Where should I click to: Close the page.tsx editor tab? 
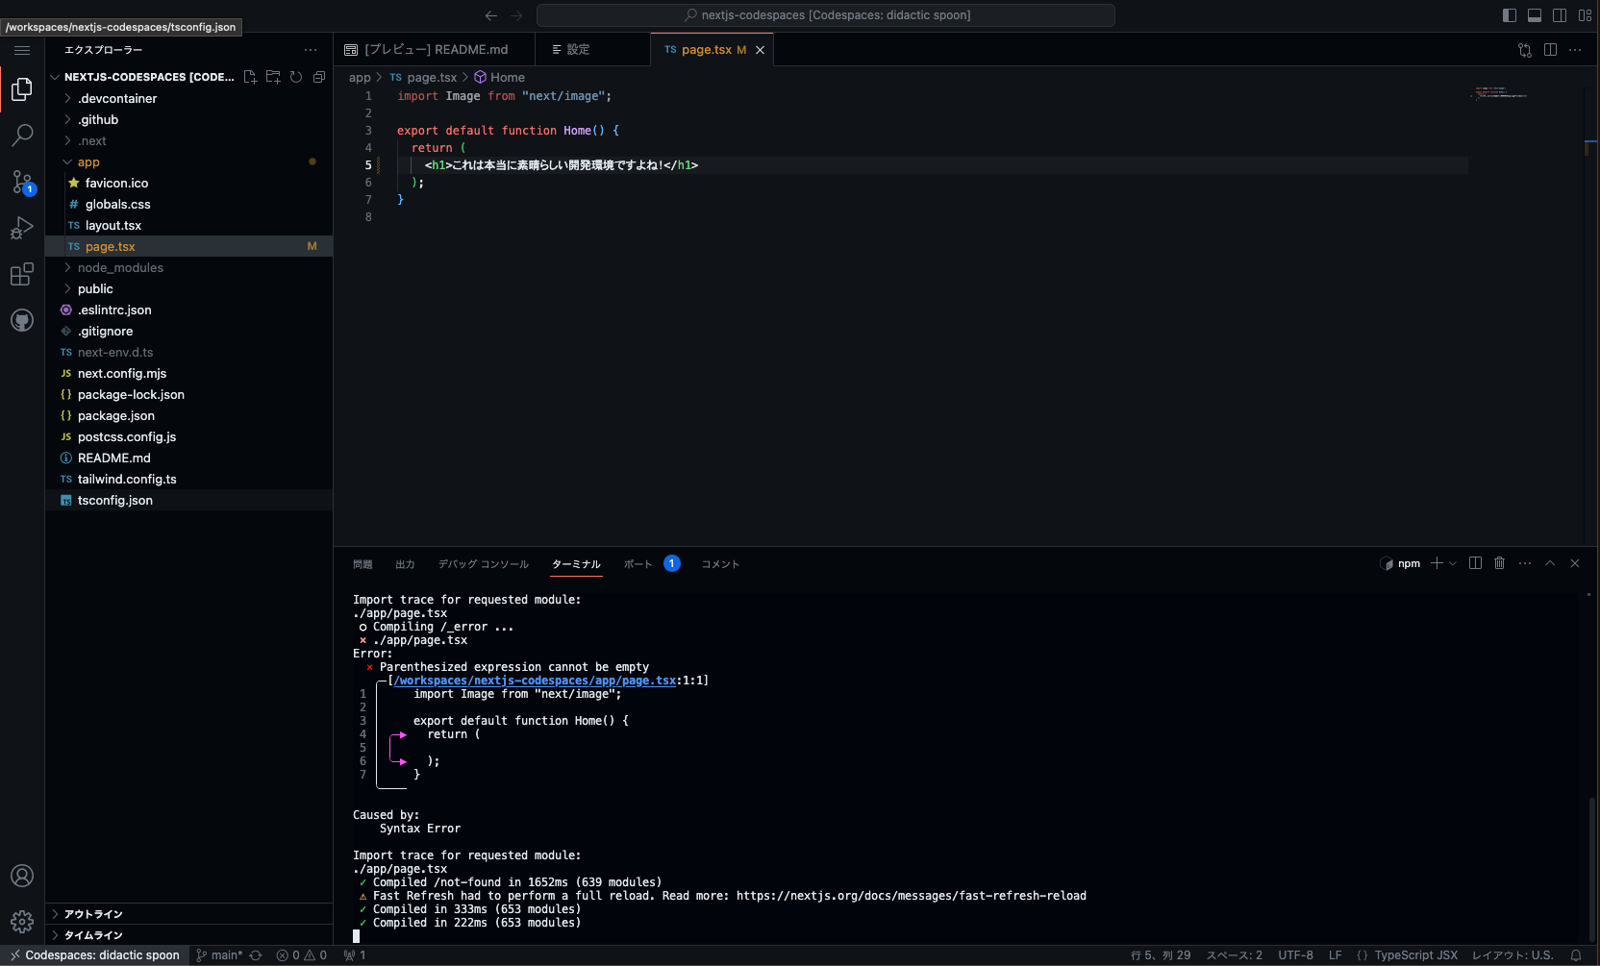760,50
